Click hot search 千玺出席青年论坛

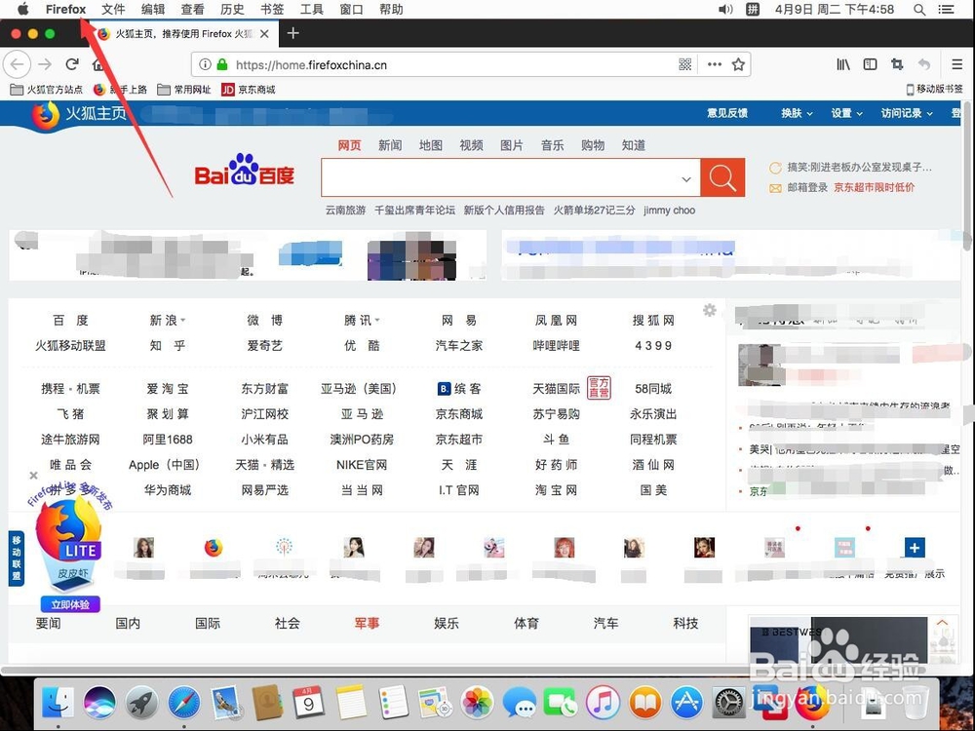(x=414, y=211)
